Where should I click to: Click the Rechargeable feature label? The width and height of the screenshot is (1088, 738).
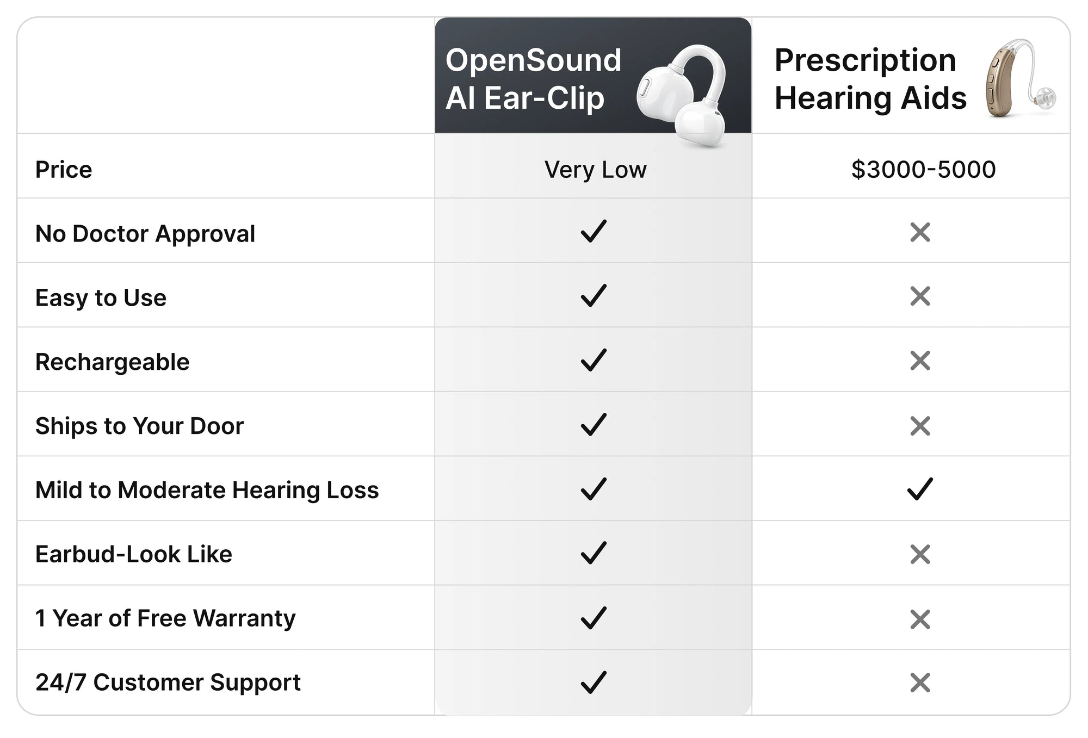[x=113, y=362]
